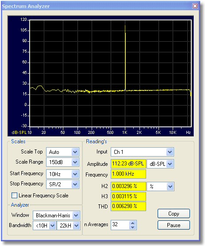
Task: Change the amplitude unit dB-SPL dropdown
Action: coord(160,164)
